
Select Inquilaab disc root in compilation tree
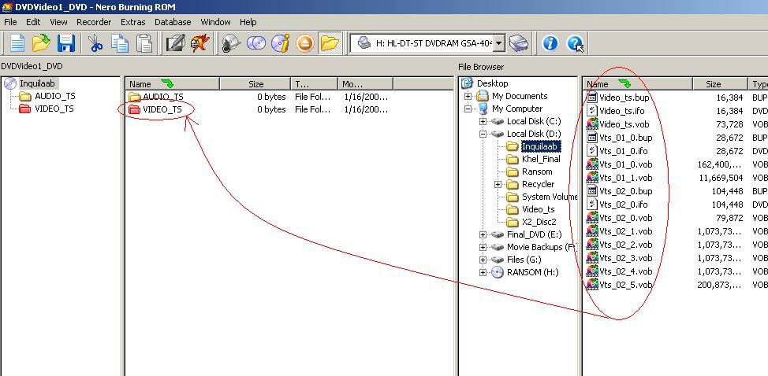pos(37,83)
